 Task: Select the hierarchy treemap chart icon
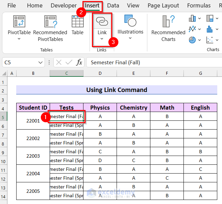210,18
